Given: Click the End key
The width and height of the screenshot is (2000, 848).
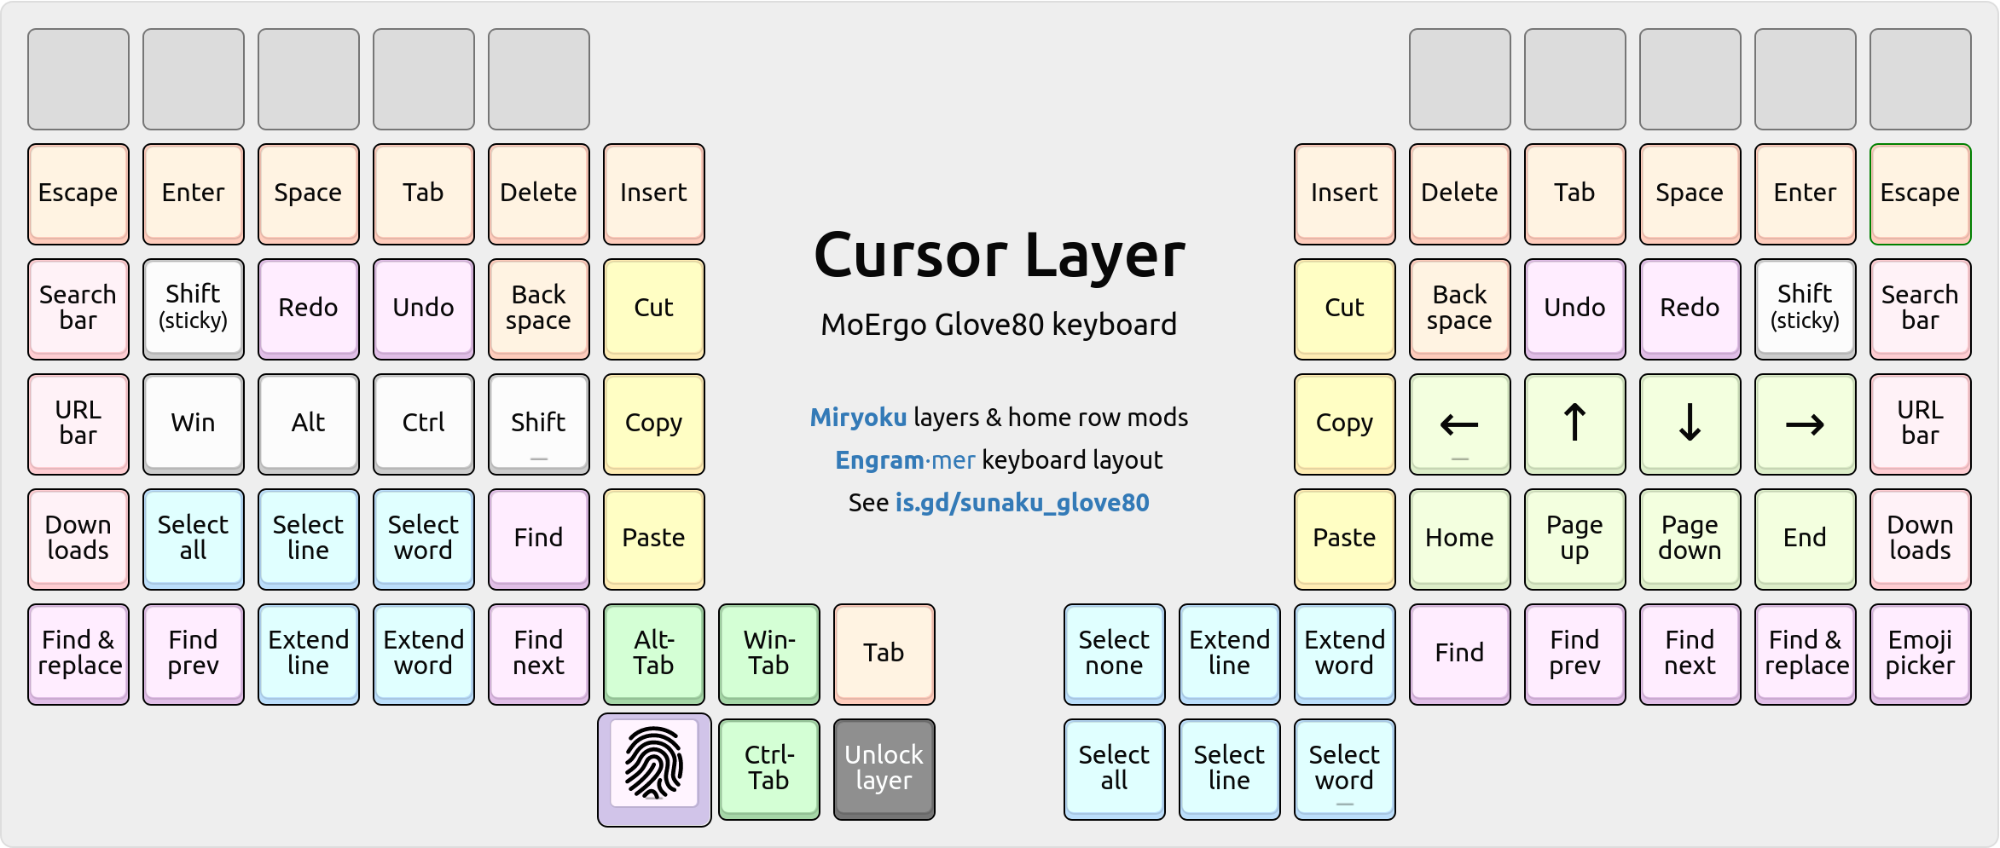Looking at the screenshot, I should pyautogui.click(x=1805, y=539).
